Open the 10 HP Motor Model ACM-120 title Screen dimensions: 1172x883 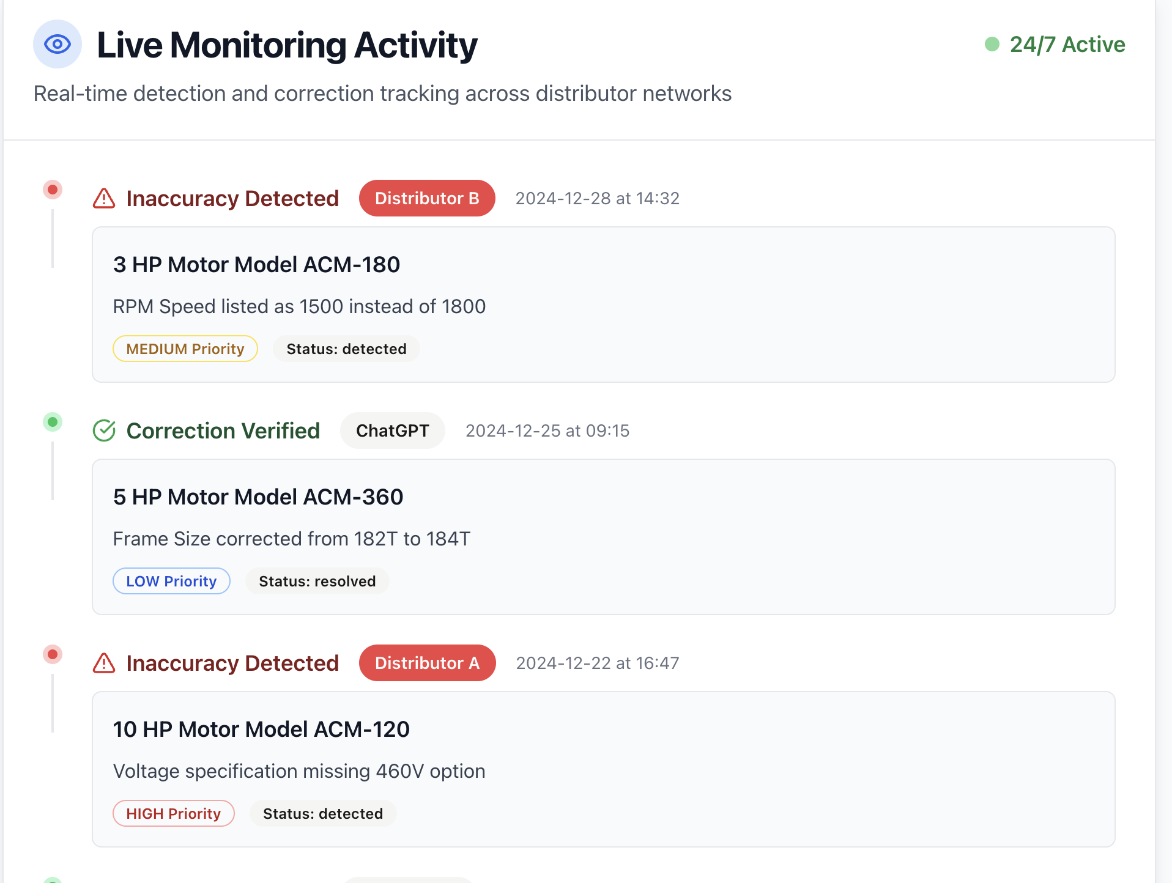click(261, 729)
